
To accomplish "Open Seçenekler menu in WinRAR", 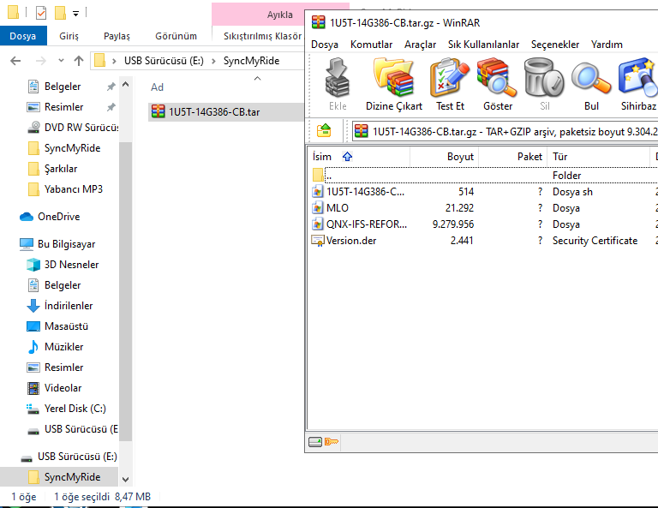I will point(555,45).
